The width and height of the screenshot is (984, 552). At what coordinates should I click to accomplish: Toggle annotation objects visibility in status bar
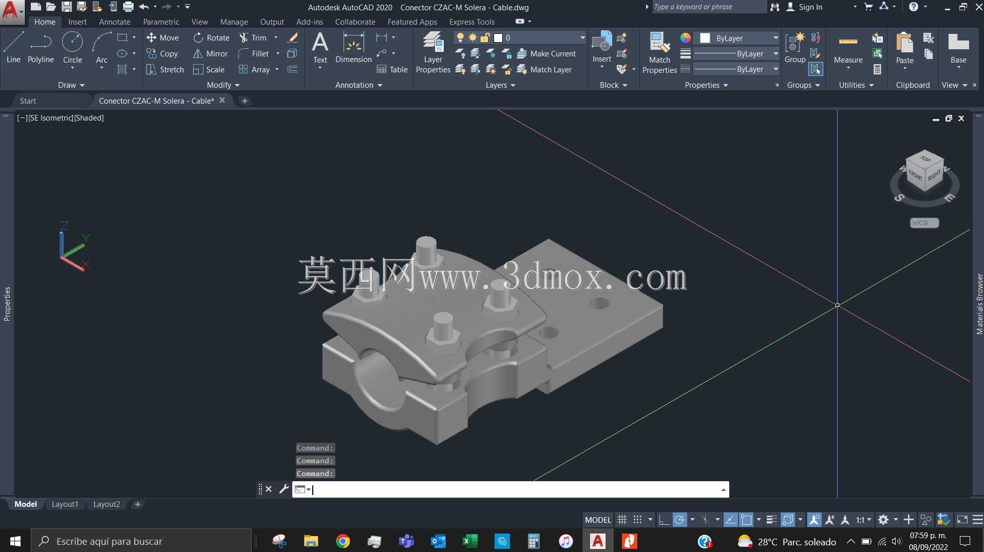814,520
